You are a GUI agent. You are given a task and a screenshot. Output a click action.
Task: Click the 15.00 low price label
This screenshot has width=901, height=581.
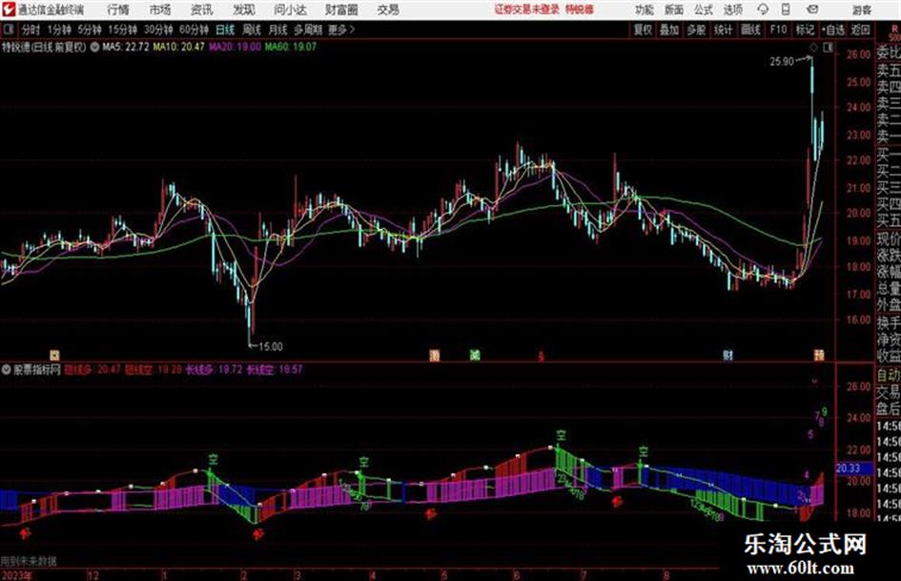[x=270, y=346]
